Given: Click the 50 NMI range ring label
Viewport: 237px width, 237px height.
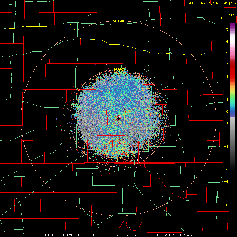Looking at the screenshot, I should [x=119, y=70].
